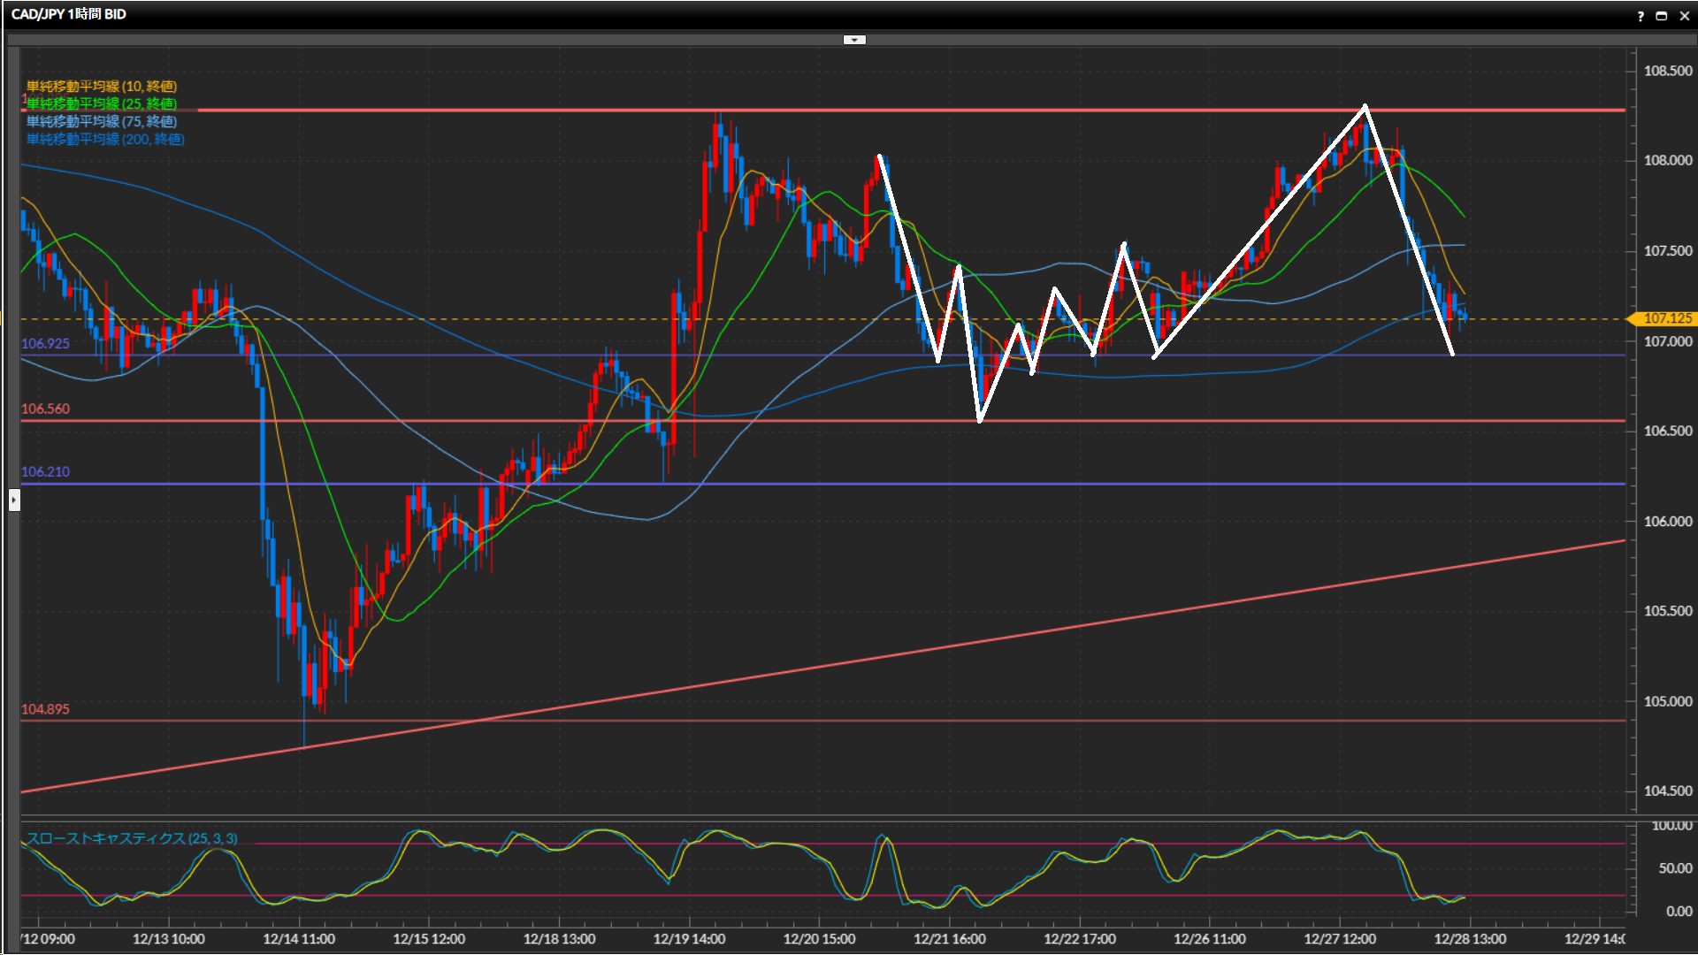1698x955 pixels.
Task: Select the 106.210 horizontal line label
Action: click(x=45, y=472)
